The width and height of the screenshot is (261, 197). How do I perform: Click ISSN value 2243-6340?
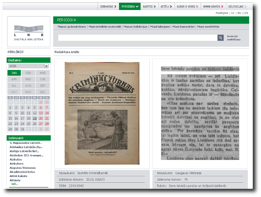[x=76, y=186]
